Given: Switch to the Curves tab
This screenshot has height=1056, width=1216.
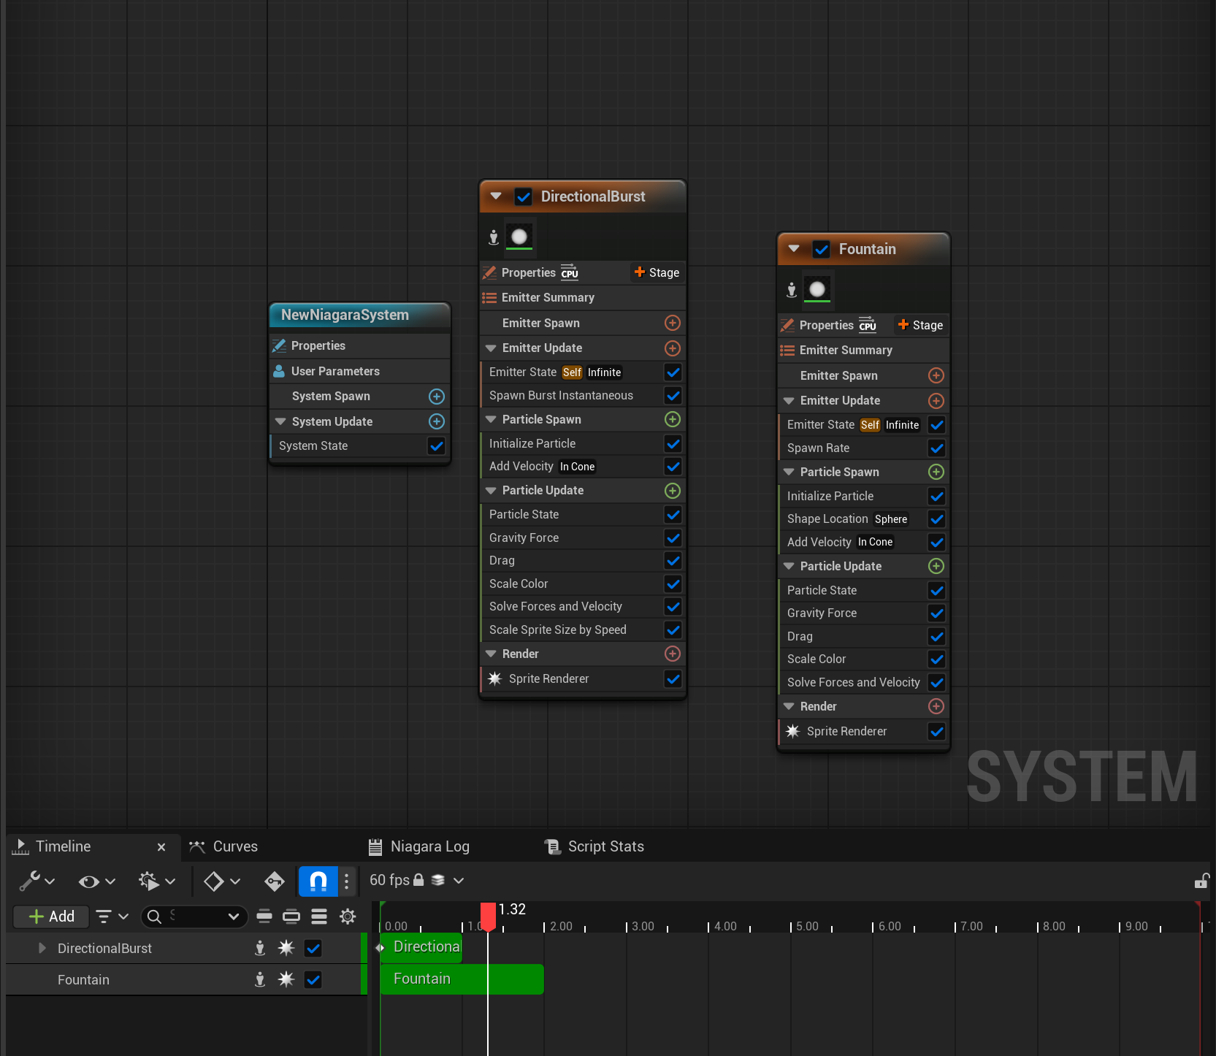Looking at the screenshot, I should point(223,846).
